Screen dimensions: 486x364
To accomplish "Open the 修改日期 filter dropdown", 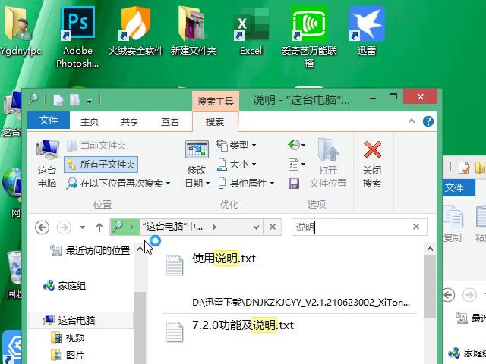I will (197, 164).
